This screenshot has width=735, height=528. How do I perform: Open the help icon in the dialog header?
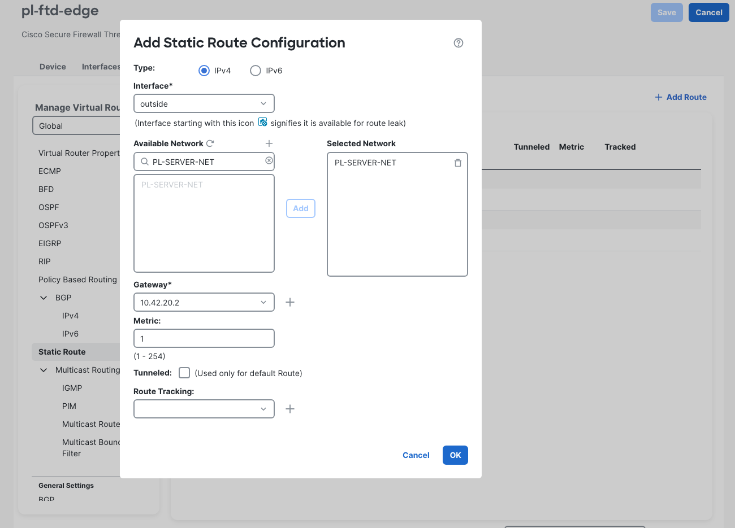point(459,43)
